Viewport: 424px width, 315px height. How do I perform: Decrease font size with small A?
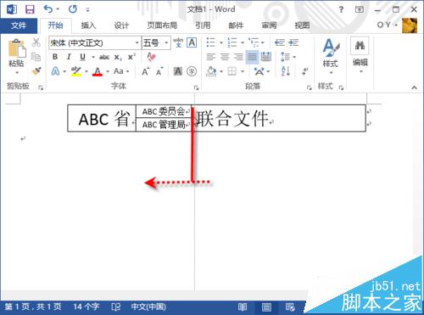(x=159, y=71)
